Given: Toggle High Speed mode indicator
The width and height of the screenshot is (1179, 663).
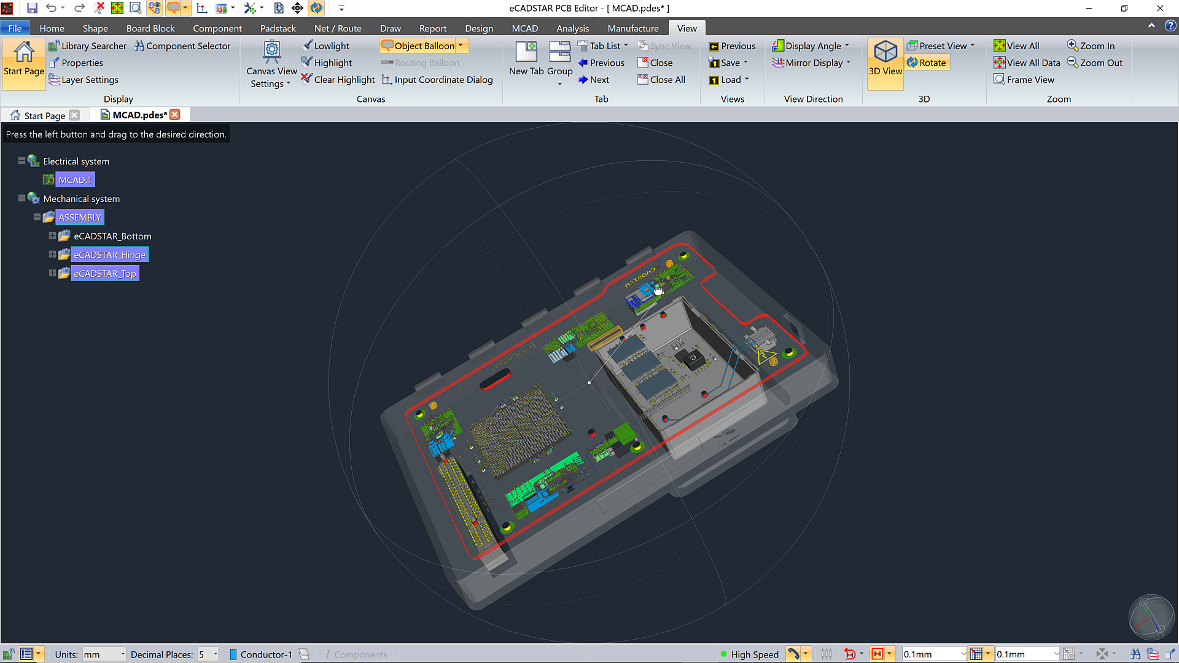Looking at the screenshot, I should pyautogui.click(x=749, y=654).
